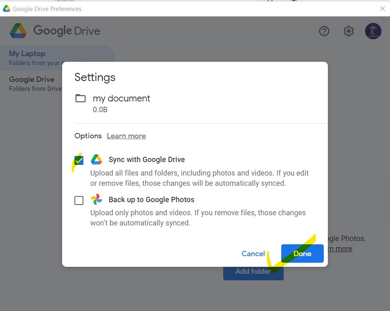The image size is (390, 311).
Task: Click the Settings dialog heading
Action: tap(95, 77)
